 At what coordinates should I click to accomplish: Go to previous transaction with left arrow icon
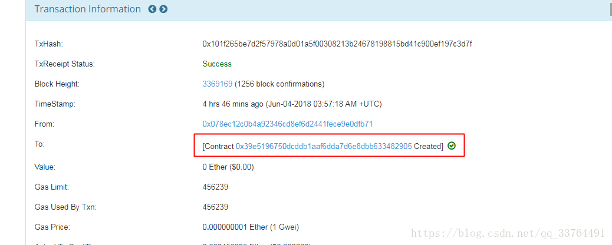click(152, 9)
